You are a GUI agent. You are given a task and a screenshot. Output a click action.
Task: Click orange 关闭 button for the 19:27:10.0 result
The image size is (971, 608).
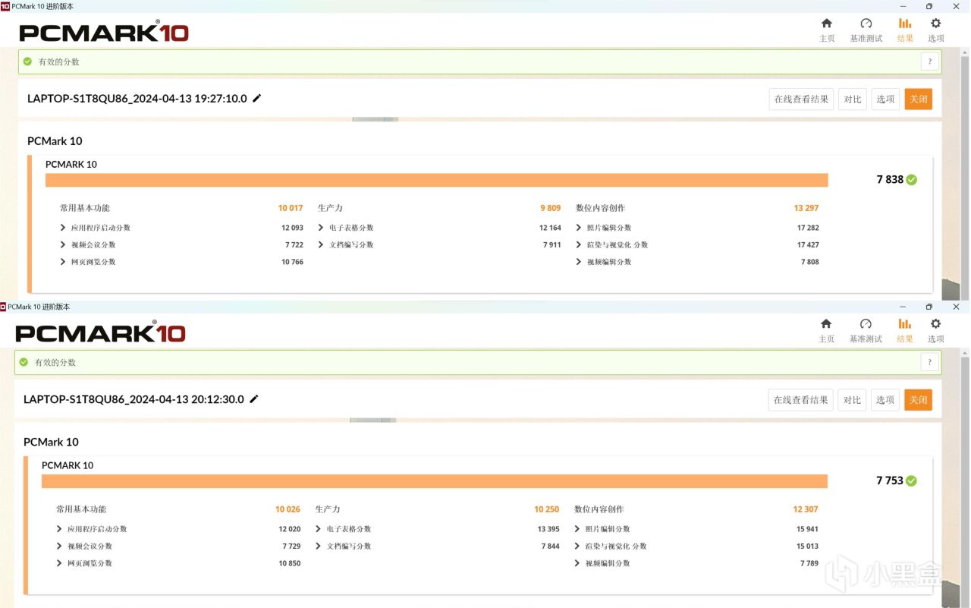918,99
